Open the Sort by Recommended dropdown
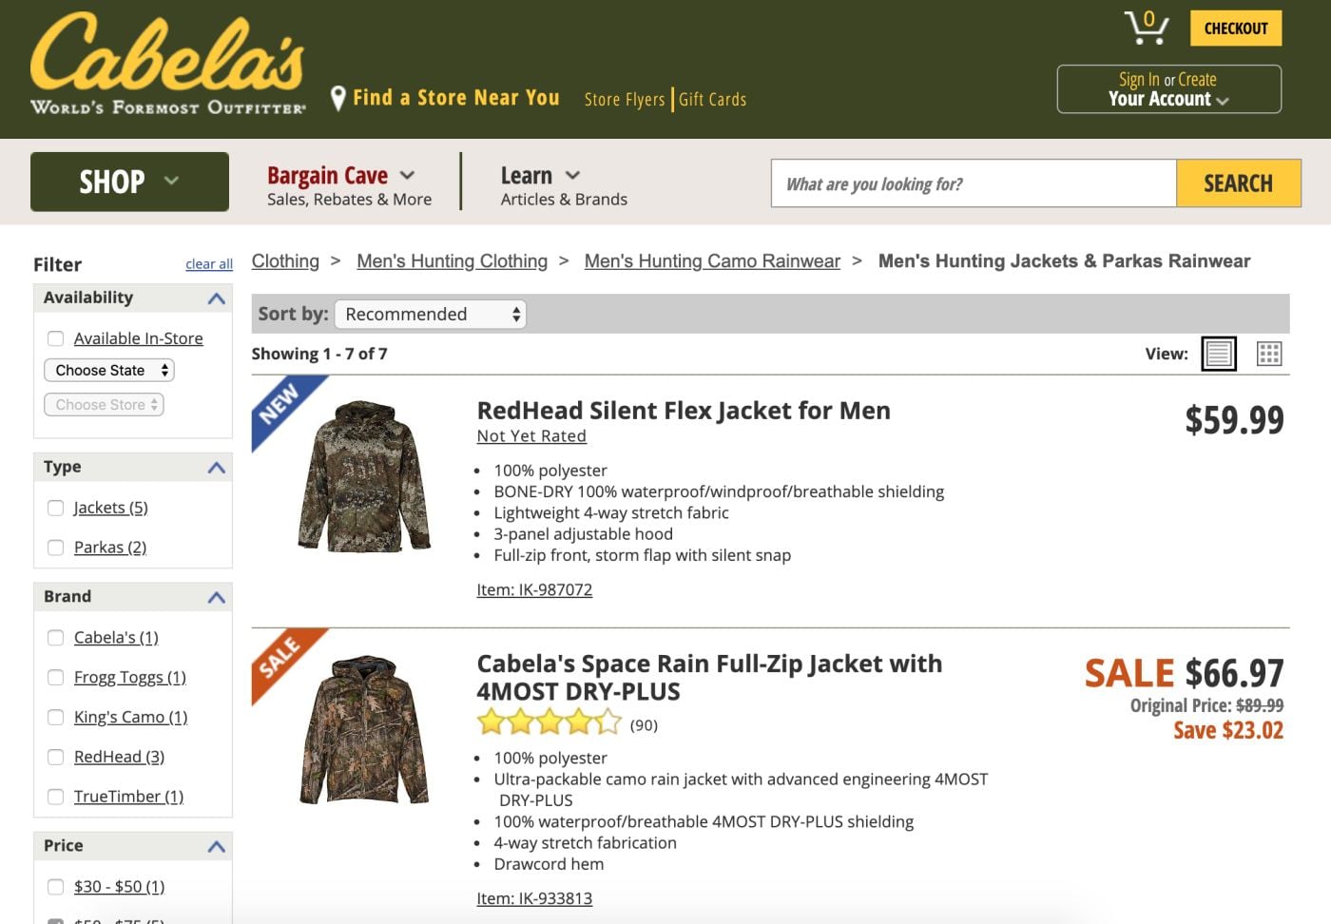1331x924 pixels. coord(431,315)
